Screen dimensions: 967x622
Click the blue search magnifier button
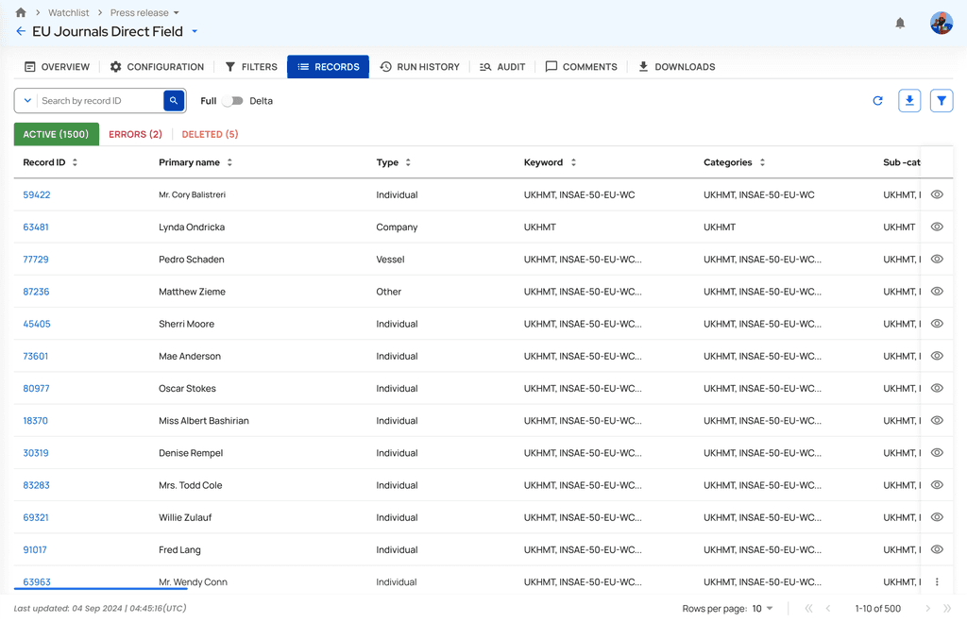tap(174, 101)
